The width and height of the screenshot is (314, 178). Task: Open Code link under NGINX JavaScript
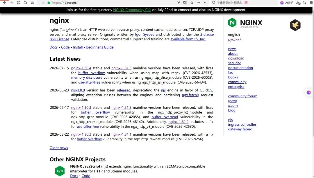pos(86,176)
